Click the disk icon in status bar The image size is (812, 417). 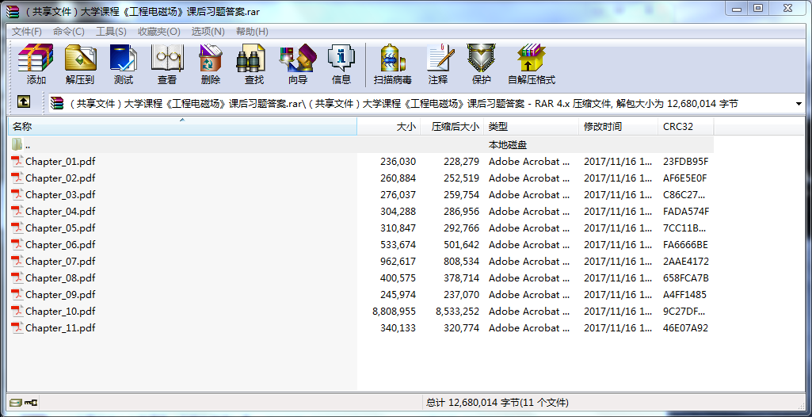16,402
